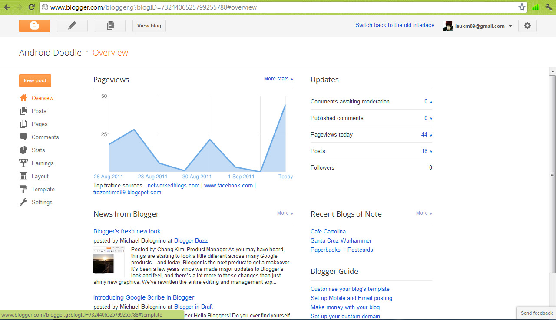Select the Overview home icon in sidebar
This screenshot has height=320, width=556.
23,97
